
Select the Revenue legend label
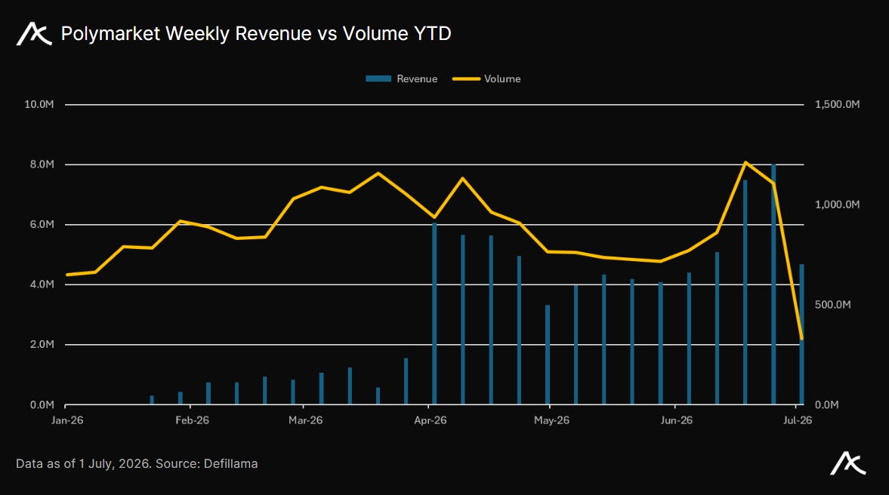point(417,78)
